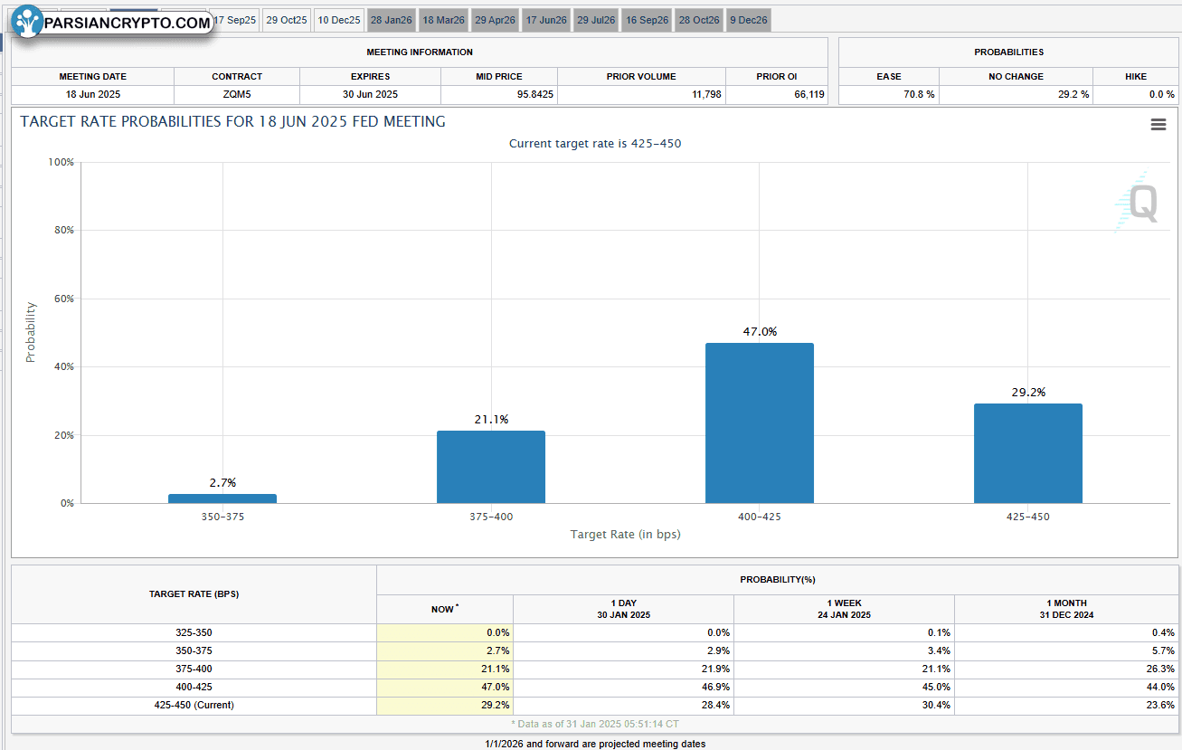
Task: Click the ParsianCrypto.com watermark text
Action: click(128, 23)
